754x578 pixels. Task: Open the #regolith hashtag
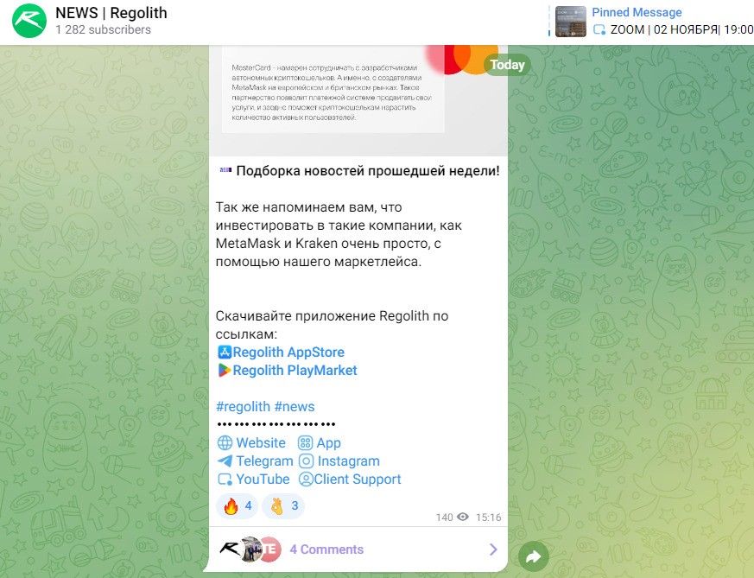click(x=243, y=407)
